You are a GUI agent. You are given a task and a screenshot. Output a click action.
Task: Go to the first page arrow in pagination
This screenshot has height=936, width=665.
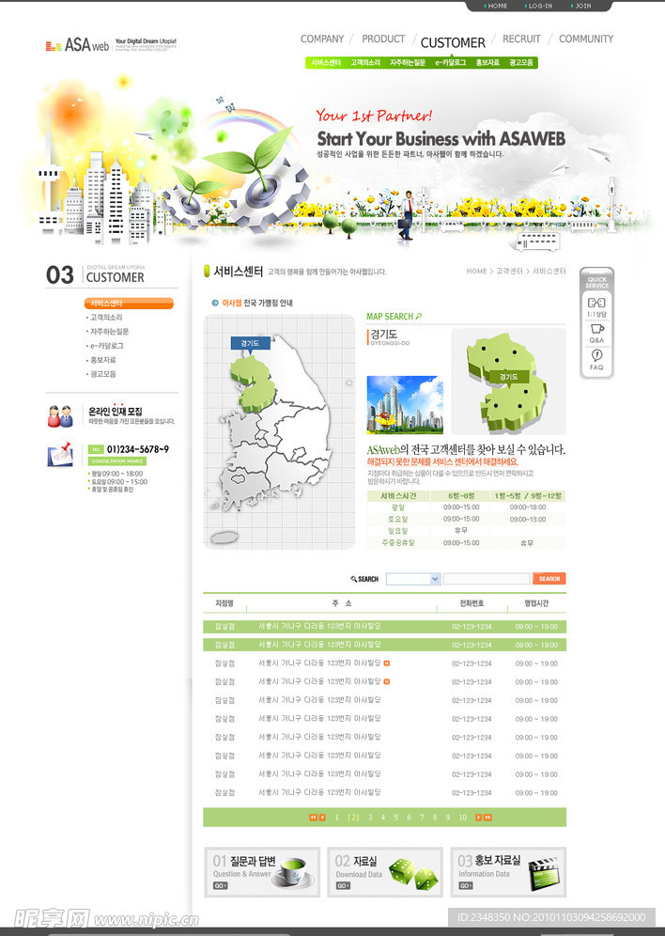313,818
